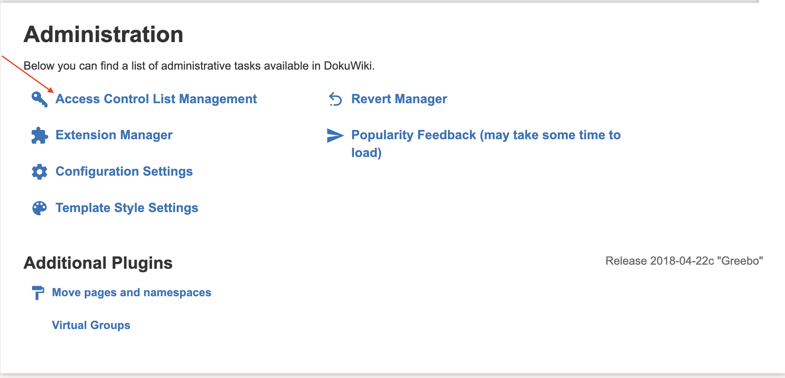Screen dimensions: 785x378
Task: Open Access Control List Management
Action: (156, 99)
